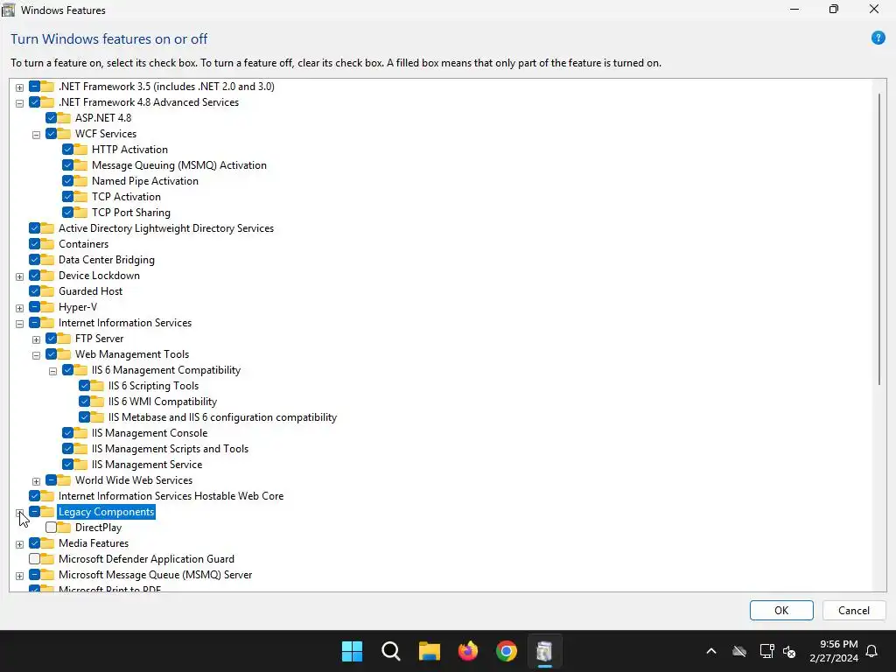Select IIS Metabase and IIS 6 configuration compatibility
The image size is (896, 672).
[x=222, y=417]
